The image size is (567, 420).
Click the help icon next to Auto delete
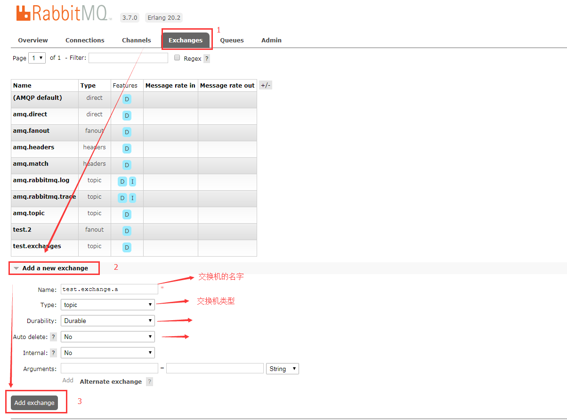(x=54, y=337)
